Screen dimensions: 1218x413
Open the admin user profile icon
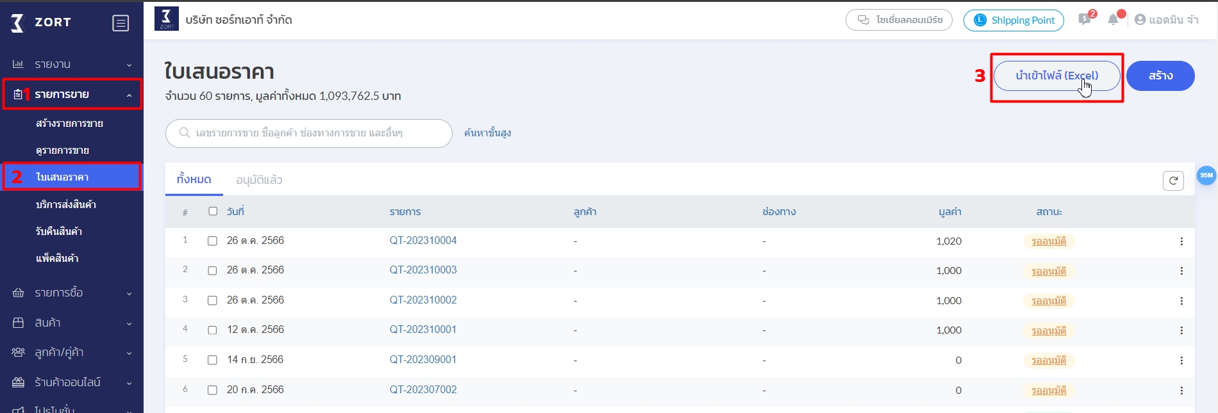[x=1140, y=20]
